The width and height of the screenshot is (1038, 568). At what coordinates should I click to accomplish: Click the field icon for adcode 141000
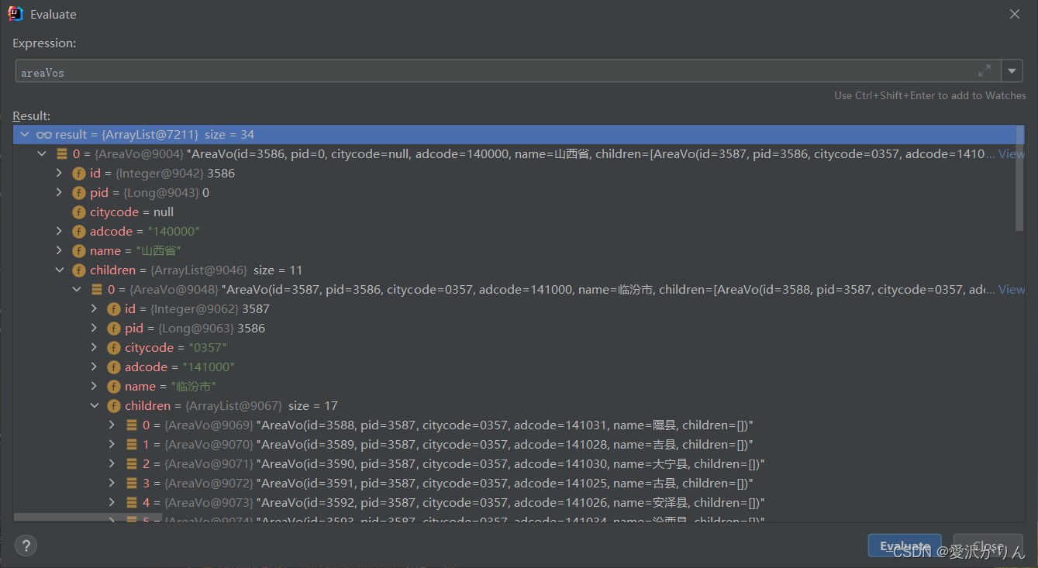coord(113,367)
